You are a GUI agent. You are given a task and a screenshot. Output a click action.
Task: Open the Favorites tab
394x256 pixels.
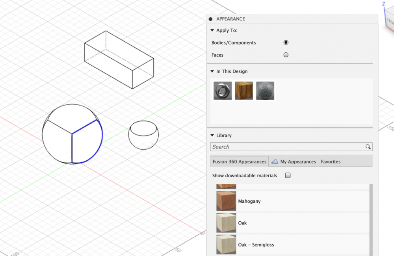point(331,162)
